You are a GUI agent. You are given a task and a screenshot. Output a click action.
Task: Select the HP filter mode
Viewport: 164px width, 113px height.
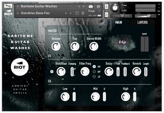(94, 67)
